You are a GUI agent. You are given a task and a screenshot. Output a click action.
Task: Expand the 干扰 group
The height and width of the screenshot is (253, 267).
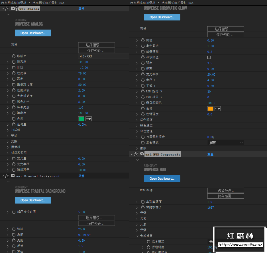[8, 136]
